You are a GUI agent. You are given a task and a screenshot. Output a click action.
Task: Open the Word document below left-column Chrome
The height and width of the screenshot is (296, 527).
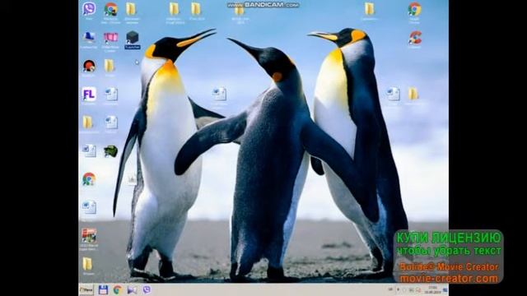pos(89,207)
